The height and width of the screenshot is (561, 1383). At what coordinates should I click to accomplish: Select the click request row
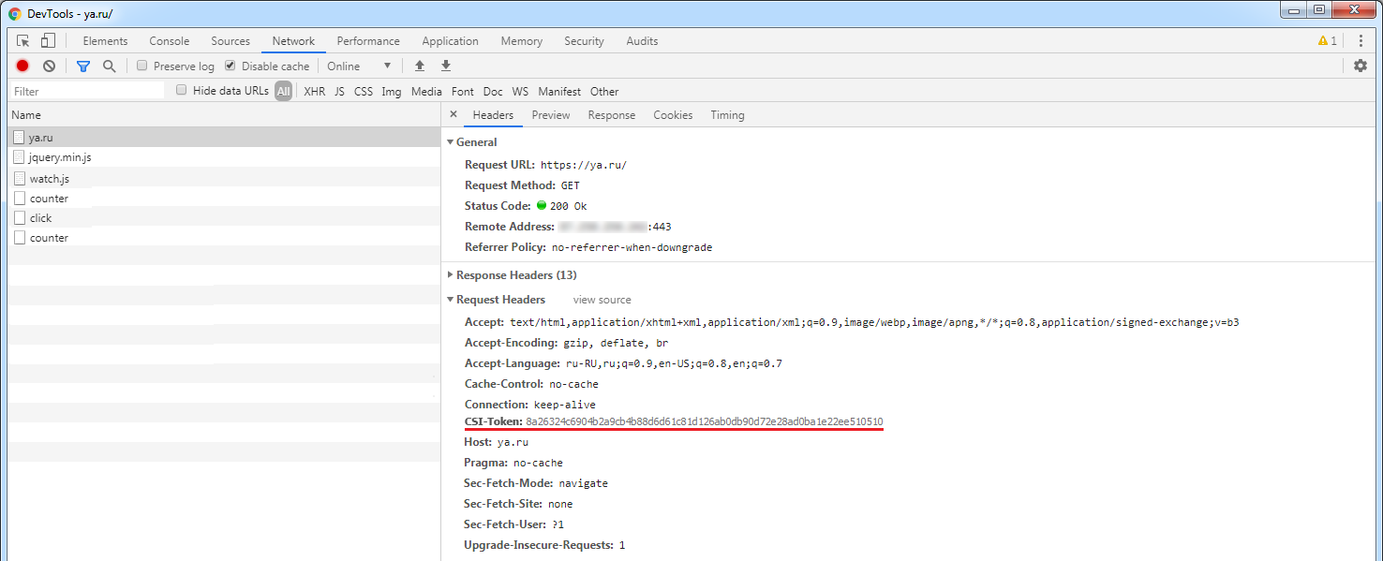[223, 218]
